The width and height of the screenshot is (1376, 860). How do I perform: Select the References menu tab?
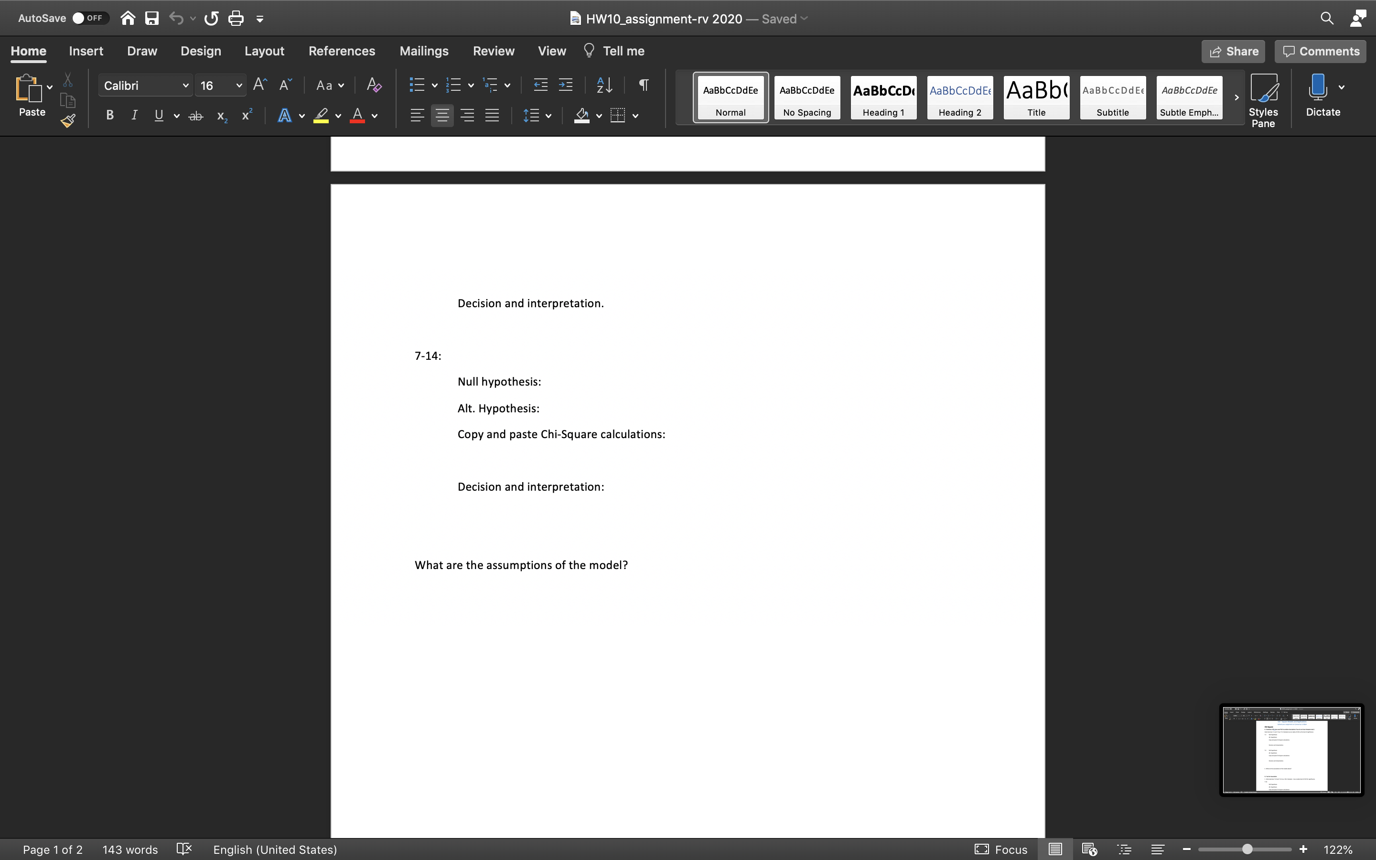click(x=342, y=51)
